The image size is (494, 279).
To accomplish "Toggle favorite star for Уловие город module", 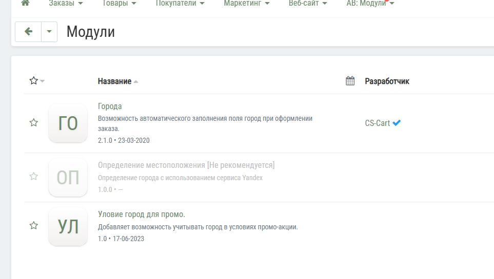I will coord(34,226).
